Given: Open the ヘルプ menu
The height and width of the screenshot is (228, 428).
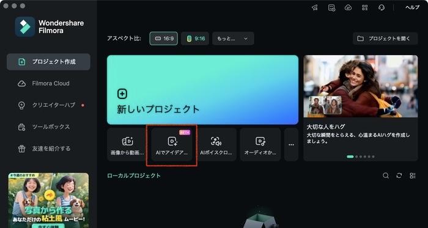Looking at the screenshot, I should pyautogui.click(x=412, y=7).
